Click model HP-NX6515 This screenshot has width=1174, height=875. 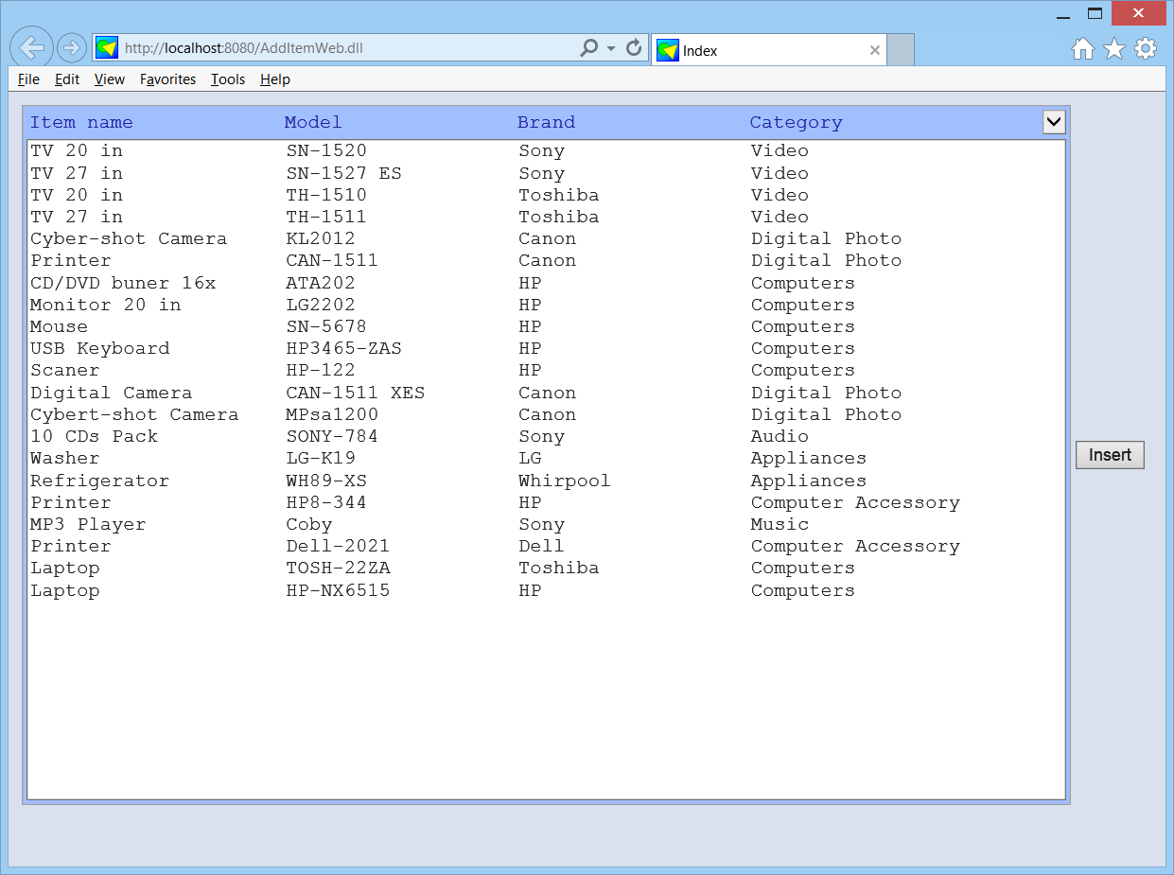tap(338, 590)
